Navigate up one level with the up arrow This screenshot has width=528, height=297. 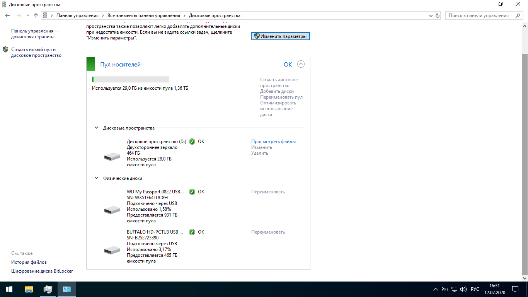[36, 15]
